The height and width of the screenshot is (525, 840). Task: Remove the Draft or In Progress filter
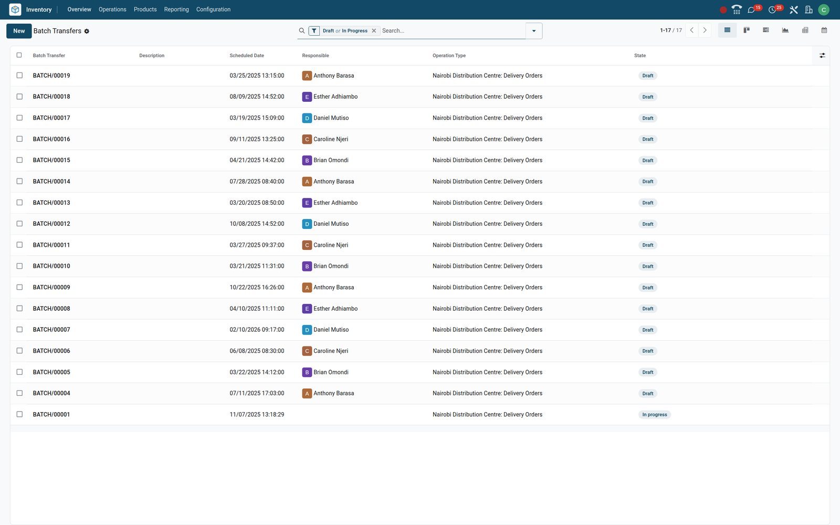pyautogui.click(x=374, y=31)
